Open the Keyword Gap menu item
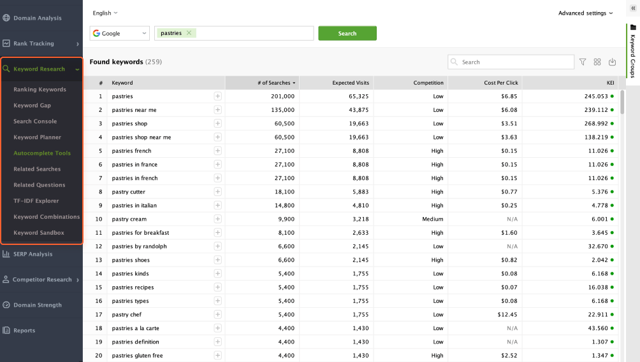640x362 pixels. pos(32,106)
